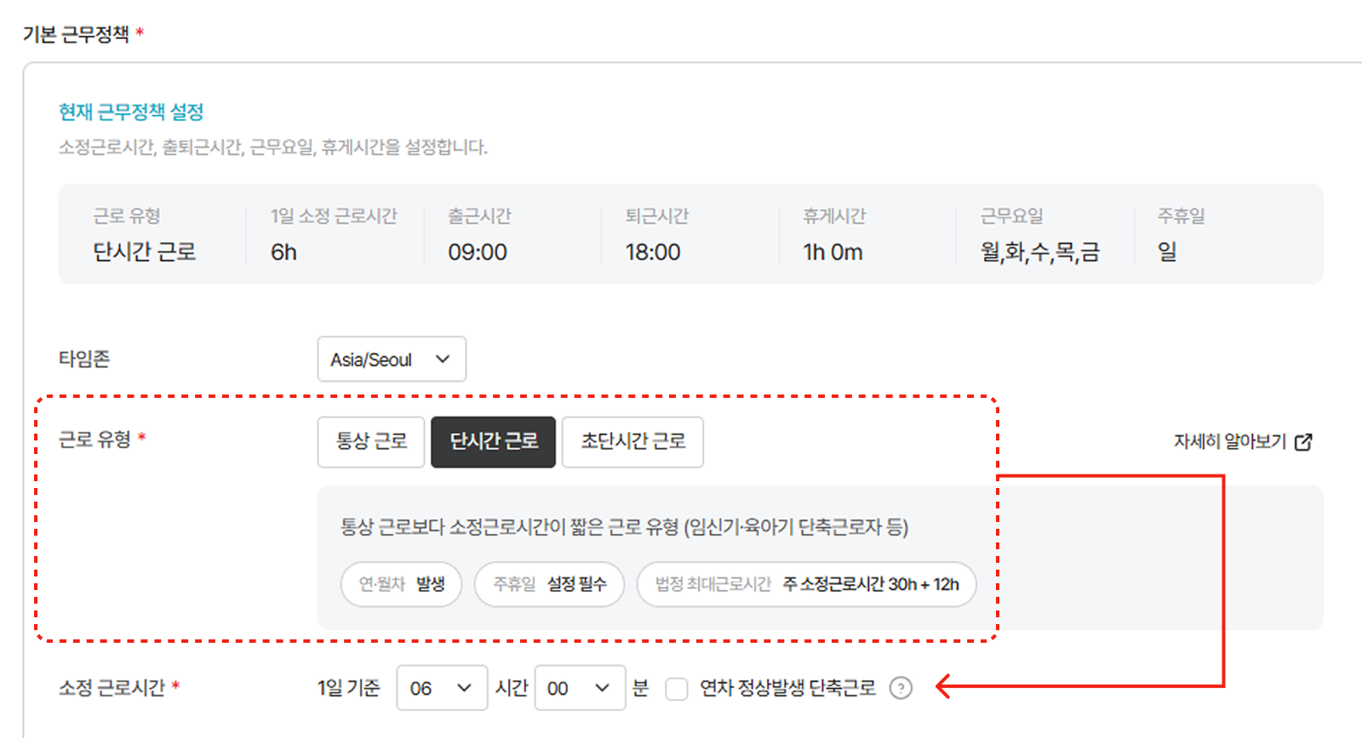Screen dimensions: 1362x738
Task: Click the 주휴일 value 일
Action: (x=1167, y=253)
